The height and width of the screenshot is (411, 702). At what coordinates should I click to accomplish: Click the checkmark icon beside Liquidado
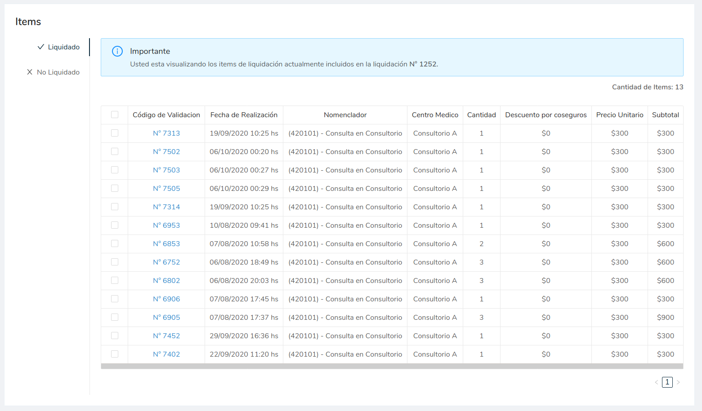[41, 47]
